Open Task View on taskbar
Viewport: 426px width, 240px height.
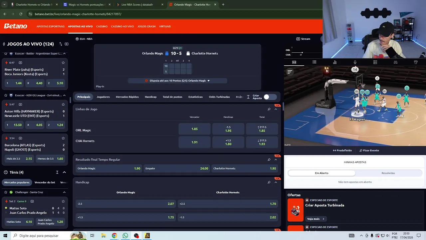[x=92, y=236]
